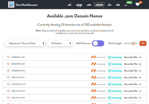Image resolution: width=149 pixels, height=104 pixels.
Task: Open GoDaddy for ableratio.com
Action: click(x=115, y=77)
